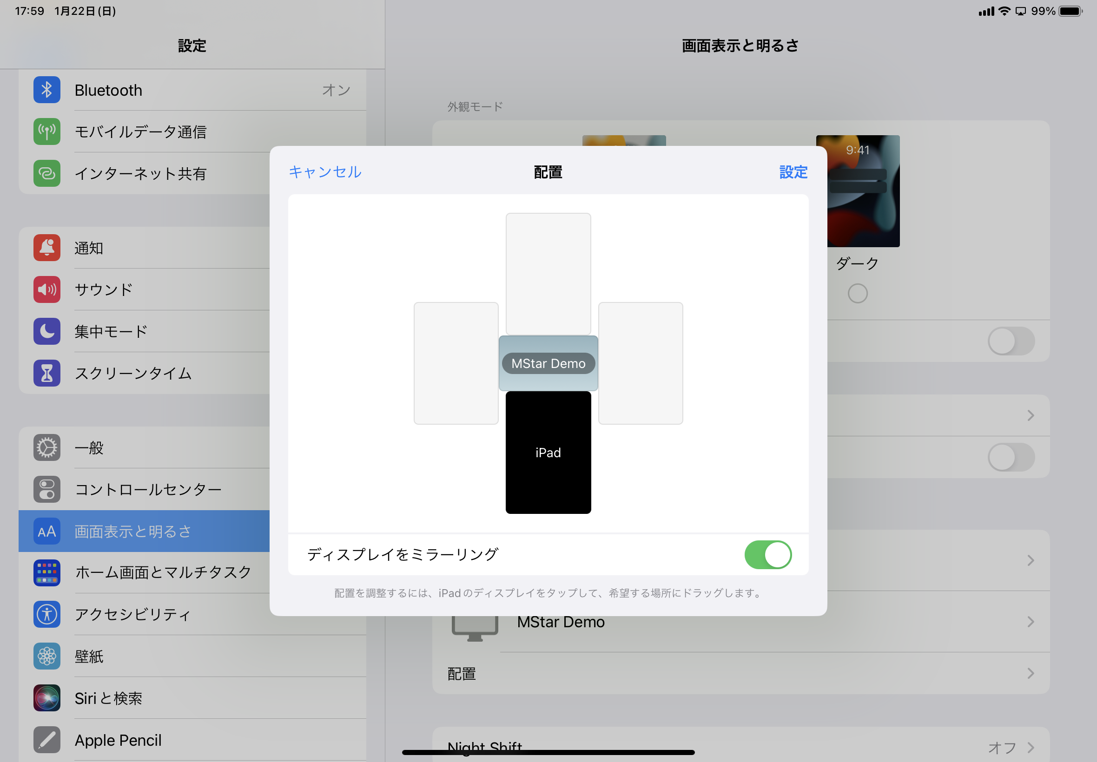
Task: Tap the Siri icon in sidebar
Action: tap(47, 697)
